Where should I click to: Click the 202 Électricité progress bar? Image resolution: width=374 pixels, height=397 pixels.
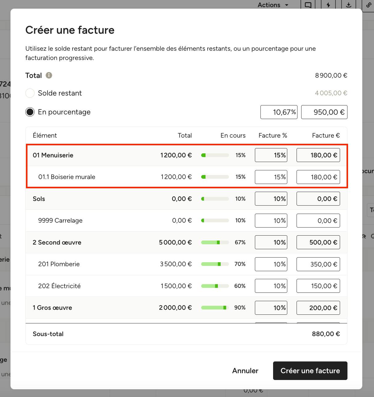(x=215, y=286)
